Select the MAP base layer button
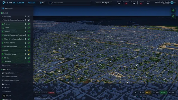The height and width of the screenshot is (100, 178). pos(156,92)
